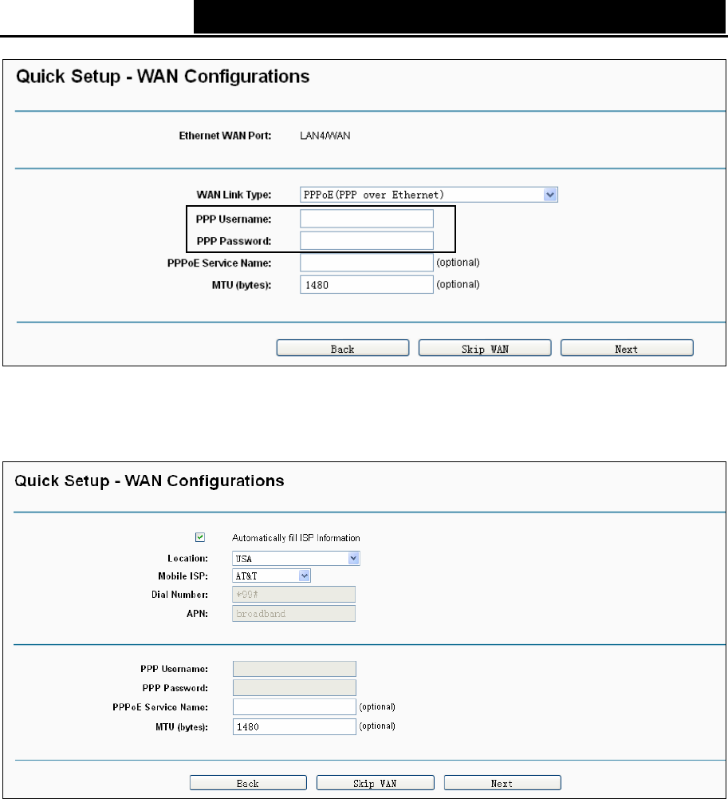Viewport: 728px width, 799px height.
Task: Click the Dial Number field *99#
Action: [x=293, y=594]
